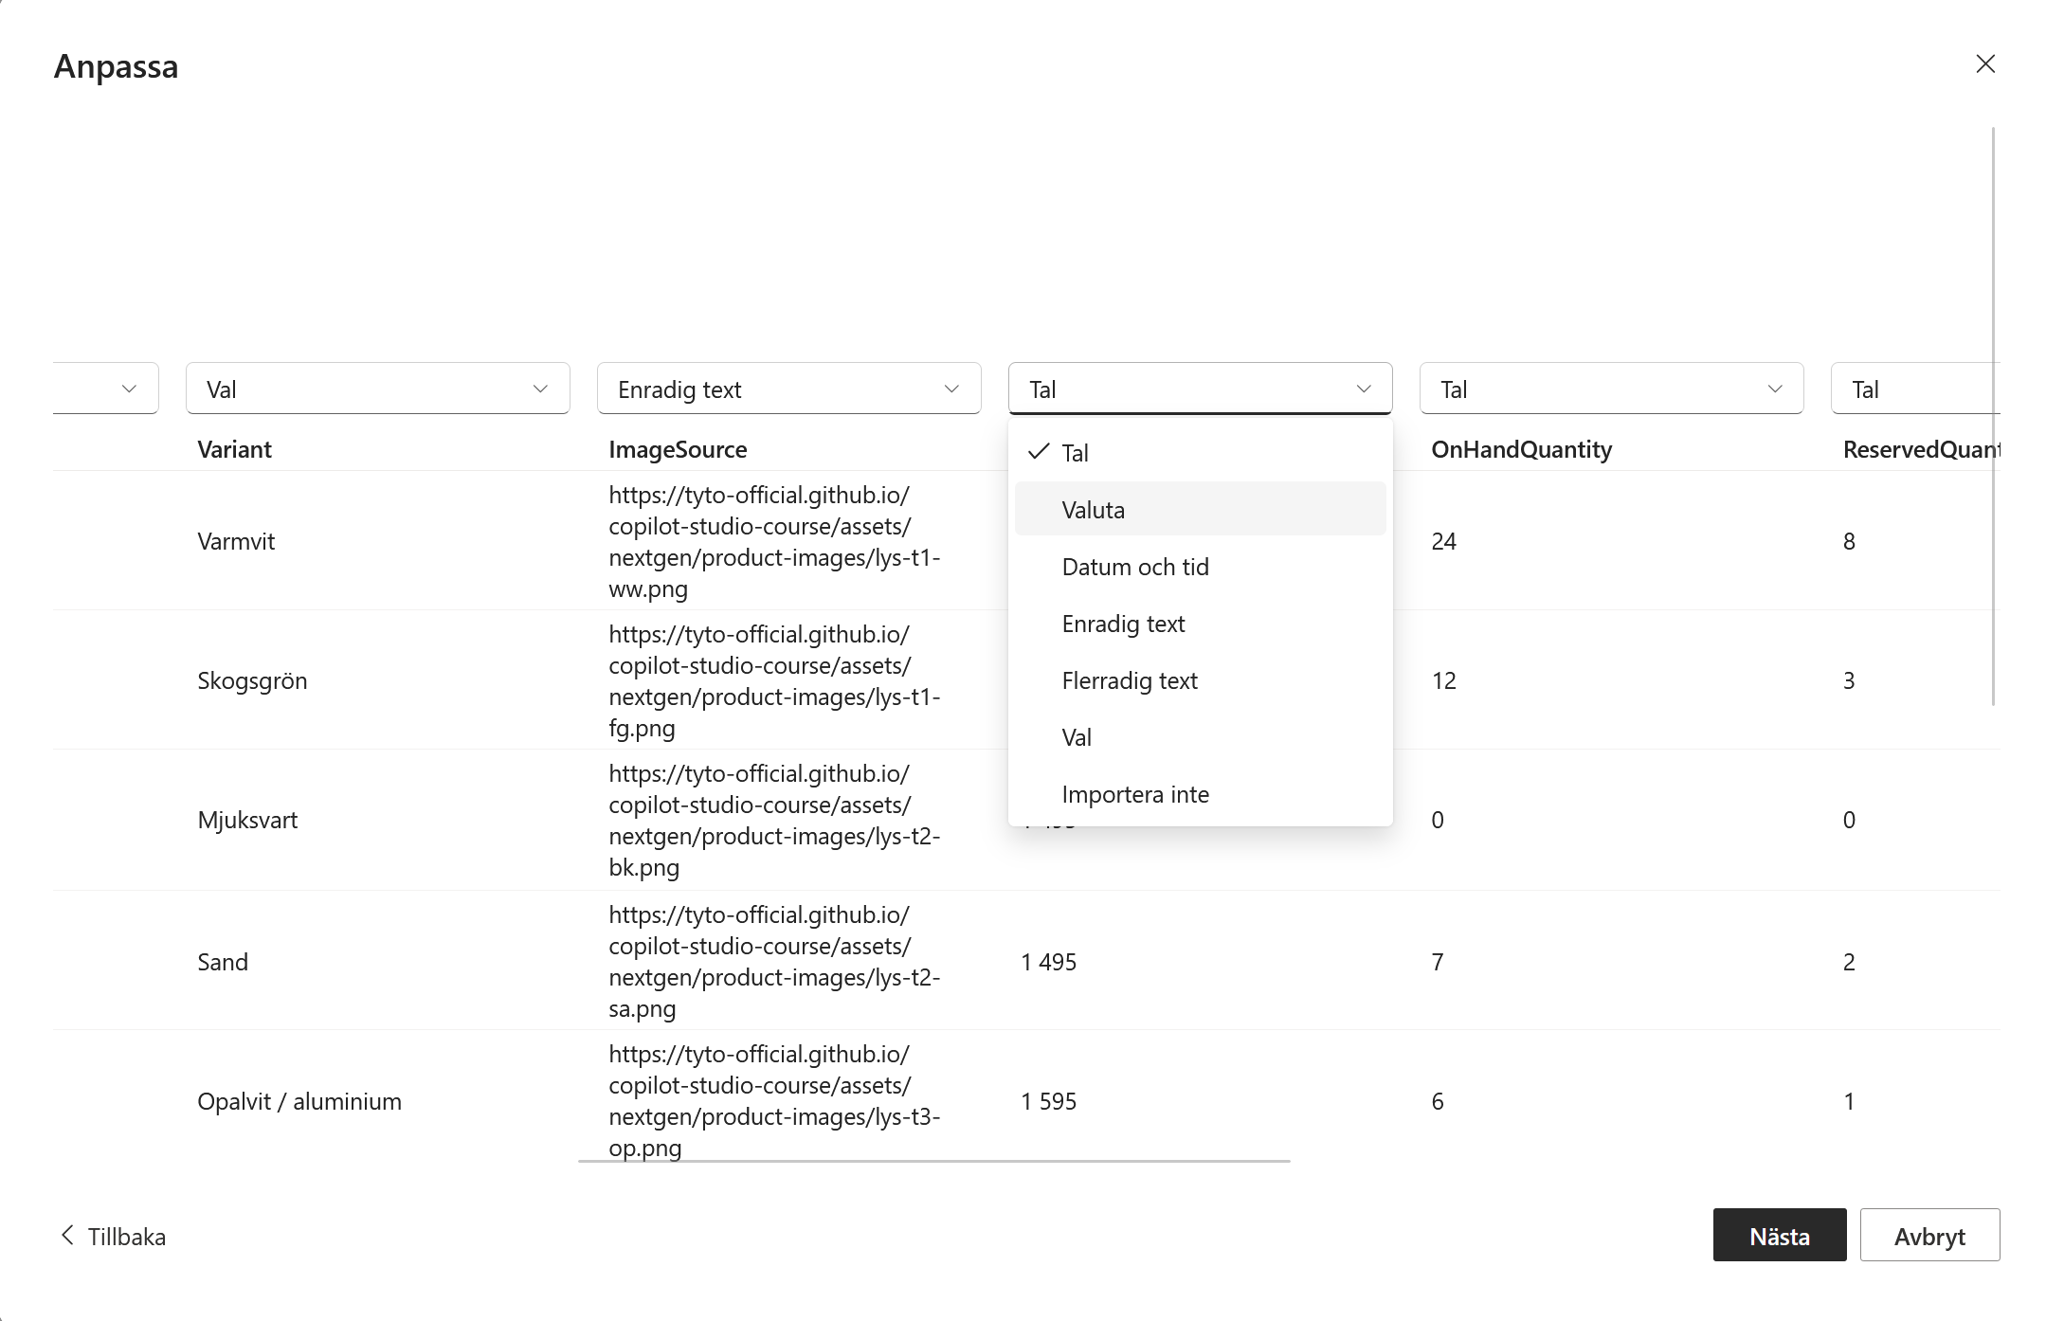Go back with the Tillbaka button
Image resolution: width=2046 pixels, height=1321 pixels.
(x=113, y=1236)
